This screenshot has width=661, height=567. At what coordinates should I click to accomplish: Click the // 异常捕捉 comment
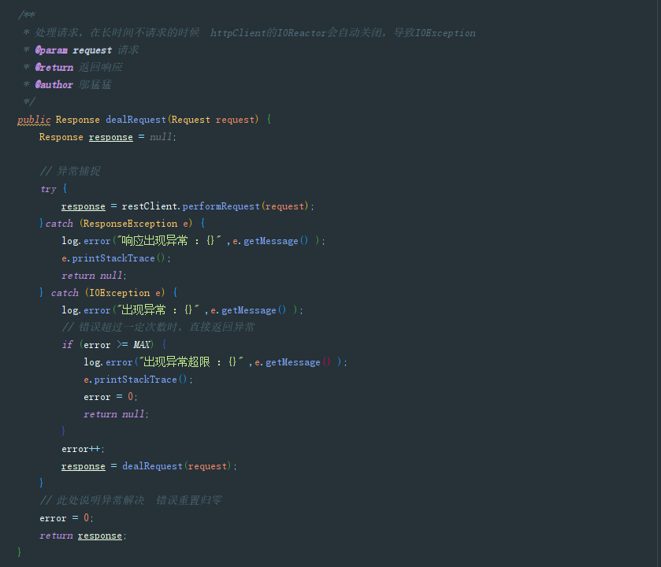click(70, 172)
